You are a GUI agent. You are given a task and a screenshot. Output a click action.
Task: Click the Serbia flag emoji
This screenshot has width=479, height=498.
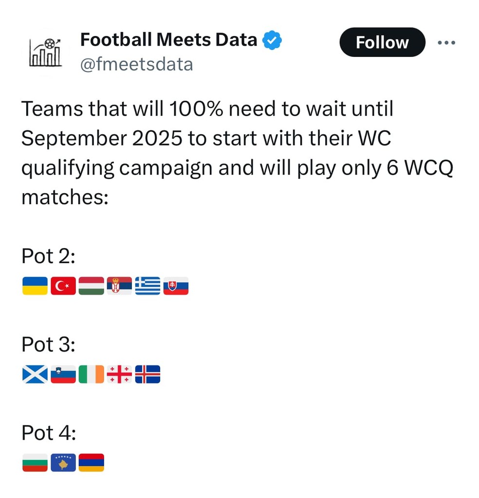click(119, 286)
